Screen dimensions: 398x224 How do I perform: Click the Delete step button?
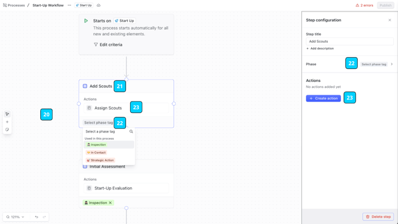378,217
